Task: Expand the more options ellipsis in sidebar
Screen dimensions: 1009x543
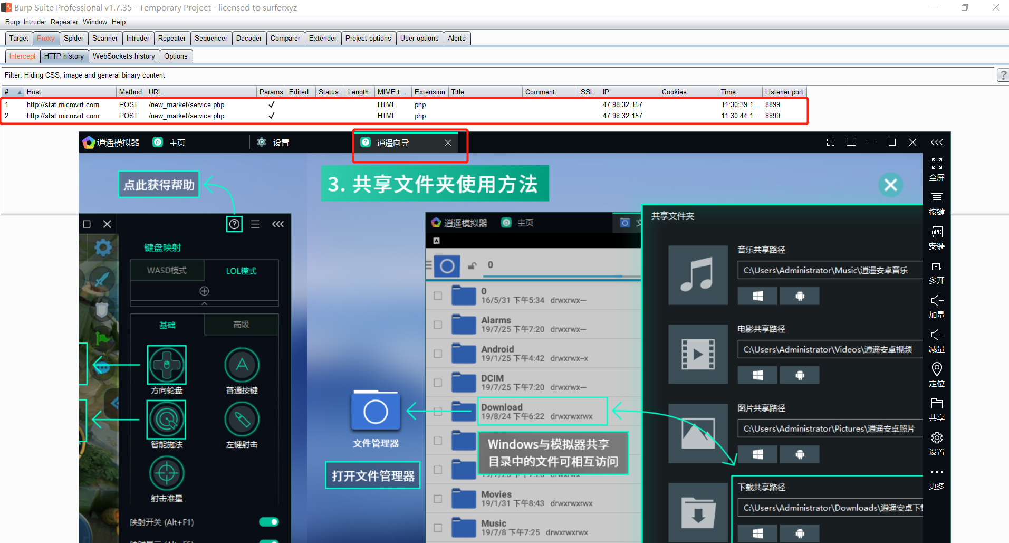Action: [x=936, y=472]
